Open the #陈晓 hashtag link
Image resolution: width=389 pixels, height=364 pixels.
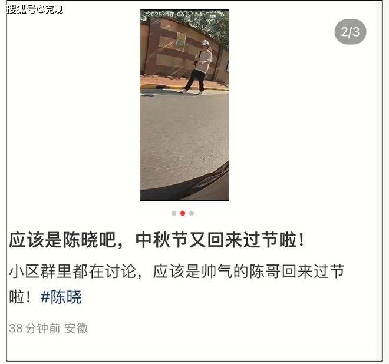point(61,296)
